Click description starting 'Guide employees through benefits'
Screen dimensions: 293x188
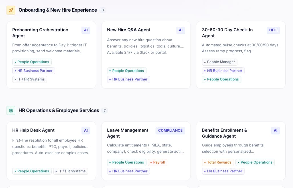[x=233, y=148]
